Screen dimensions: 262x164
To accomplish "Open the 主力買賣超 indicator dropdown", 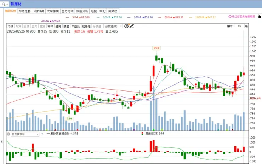I will click(x=25, y=134).
